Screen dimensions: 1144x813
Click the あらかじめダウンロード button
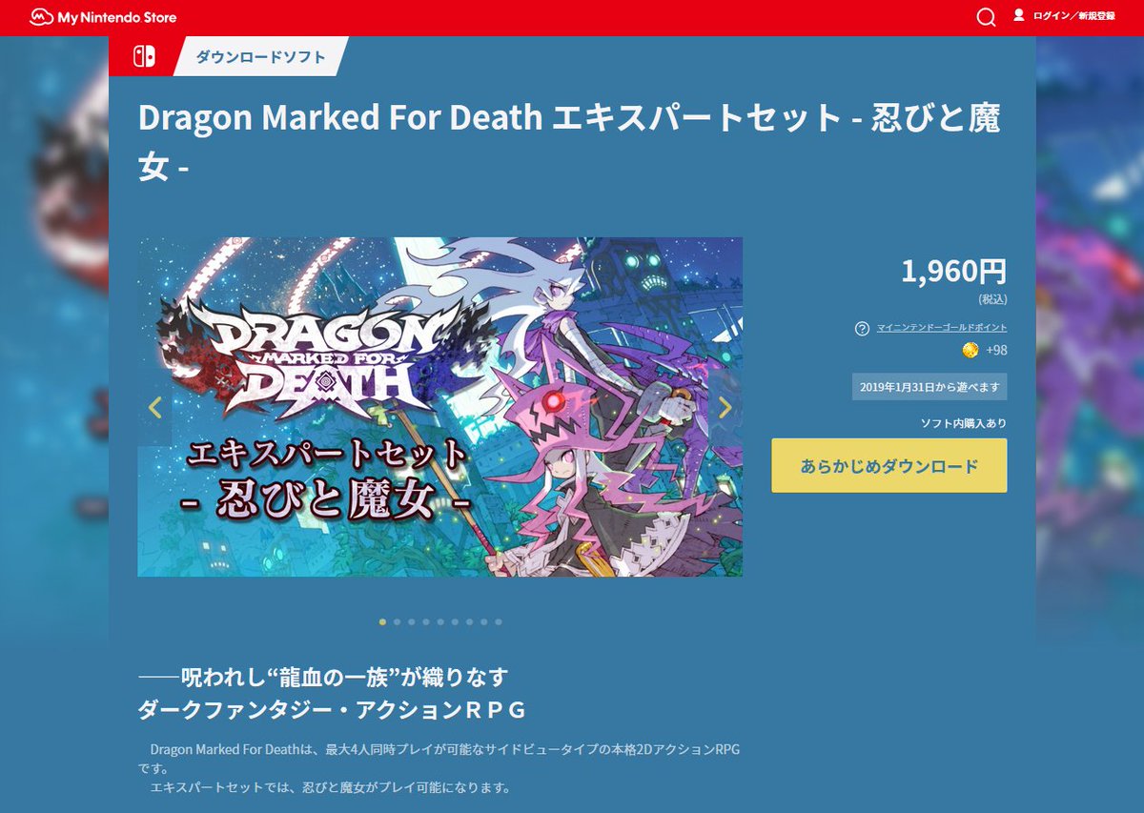tap(889, 466)
